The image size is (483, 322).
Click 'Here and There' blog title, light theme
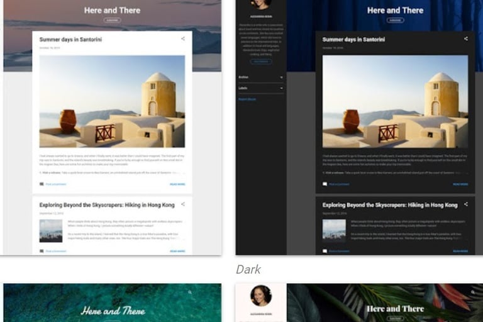pos(112,10)
